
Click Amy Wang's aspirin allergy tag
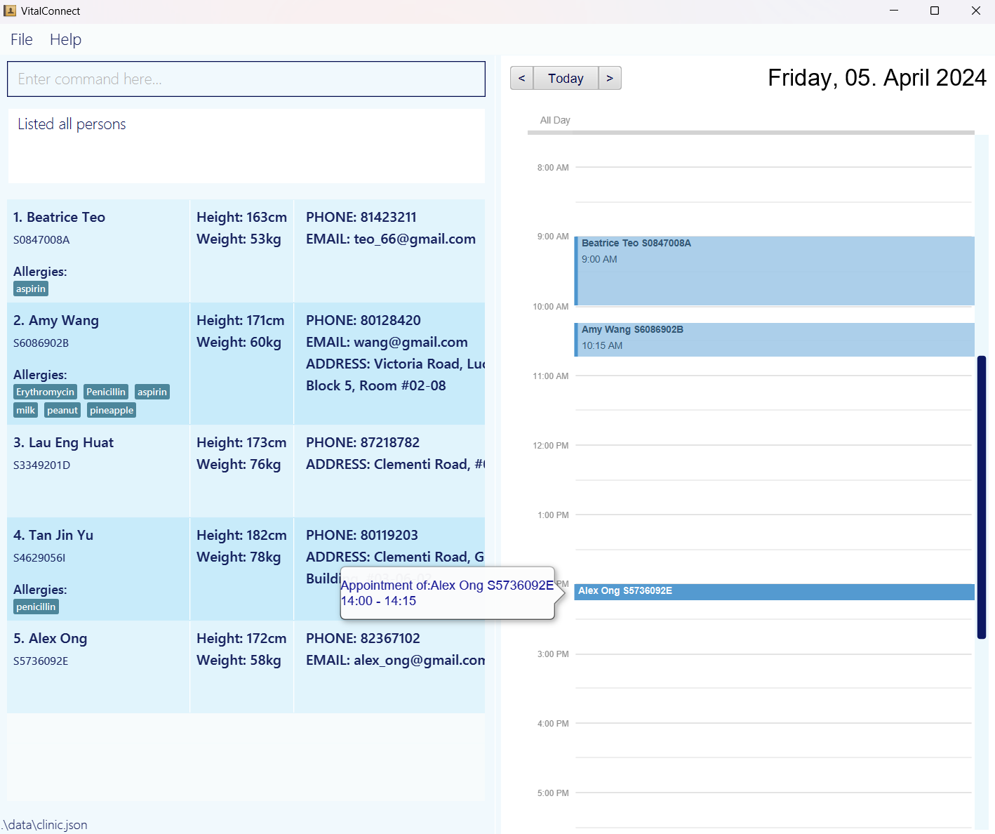coord(152,392)
